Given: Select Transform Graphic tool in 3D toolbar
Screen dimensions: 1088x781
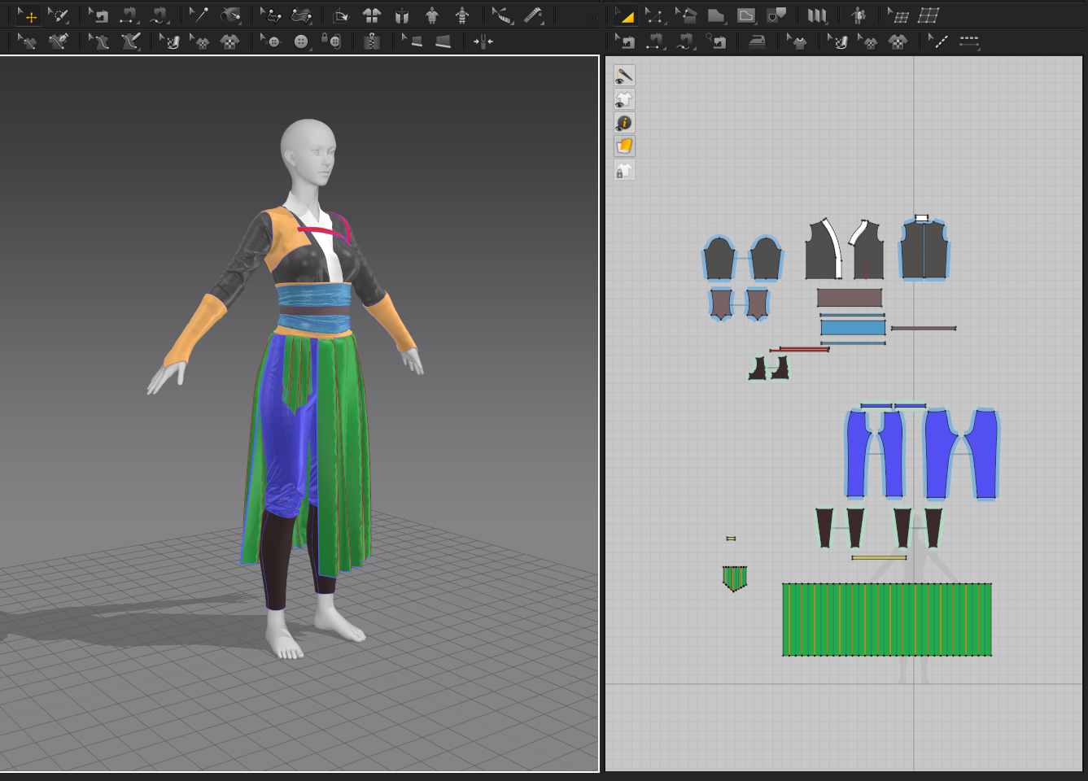Looking at the screenshot, I should [199, 41].
